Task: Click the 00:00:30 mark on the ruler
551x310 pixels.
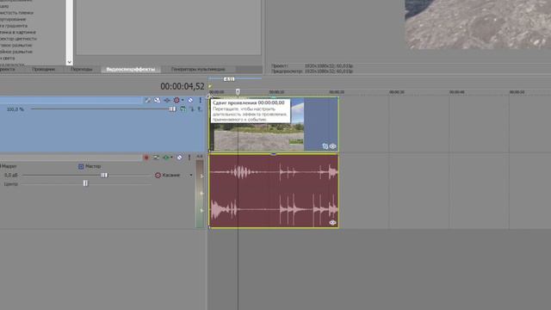Action: (x=397, y=92)
